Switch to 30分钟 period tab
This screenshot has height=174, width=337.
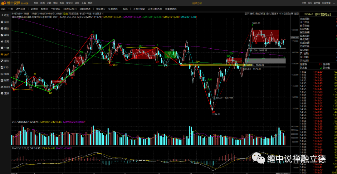42,13
